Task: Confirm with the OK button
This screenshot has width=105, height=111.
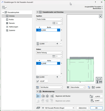Action: coord(96,108)
